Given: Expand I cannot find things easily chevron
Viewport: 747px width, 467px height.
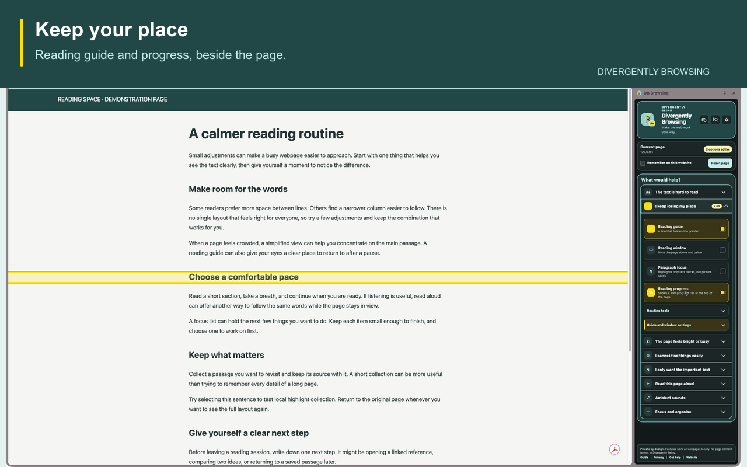Looking at the screenshot, I should 724,356.
